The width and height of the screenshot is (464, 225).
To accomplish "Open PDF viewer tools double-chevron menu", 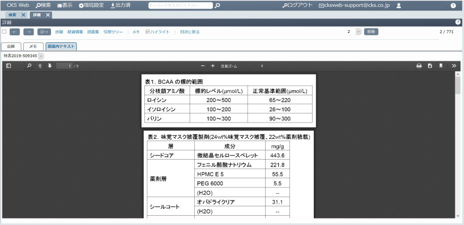I will 454,66.
